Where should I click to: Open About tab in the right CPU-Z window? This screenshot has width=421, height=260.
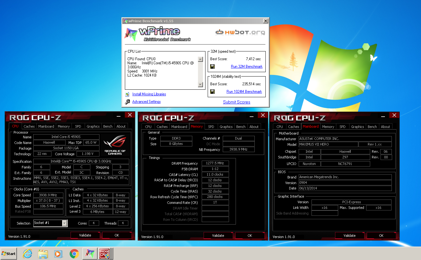pyautogui.click(x=386, y=127)
